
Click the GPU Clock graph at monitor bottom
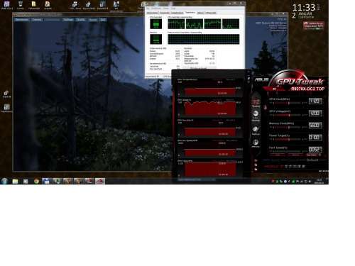[209, 170]
